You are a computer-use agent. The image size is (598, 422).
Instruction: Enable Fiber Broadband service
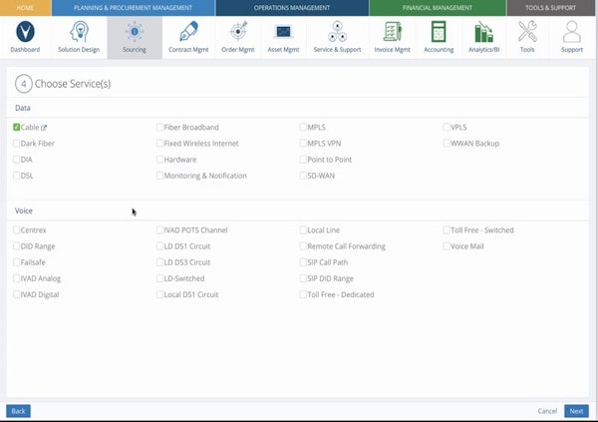pyautogui.click(x=159, y=127)
